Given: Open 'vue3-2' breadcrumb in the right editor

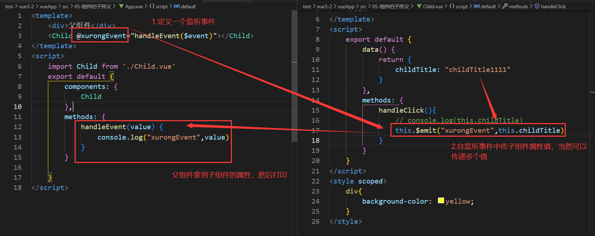Looking at the screenshot, I should [325, 6].
